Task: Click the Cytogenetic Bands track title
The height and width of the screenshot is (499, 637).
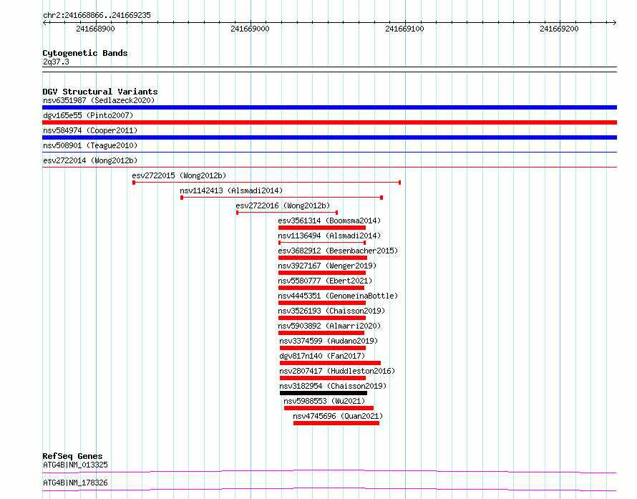Action: coord(85,53)
